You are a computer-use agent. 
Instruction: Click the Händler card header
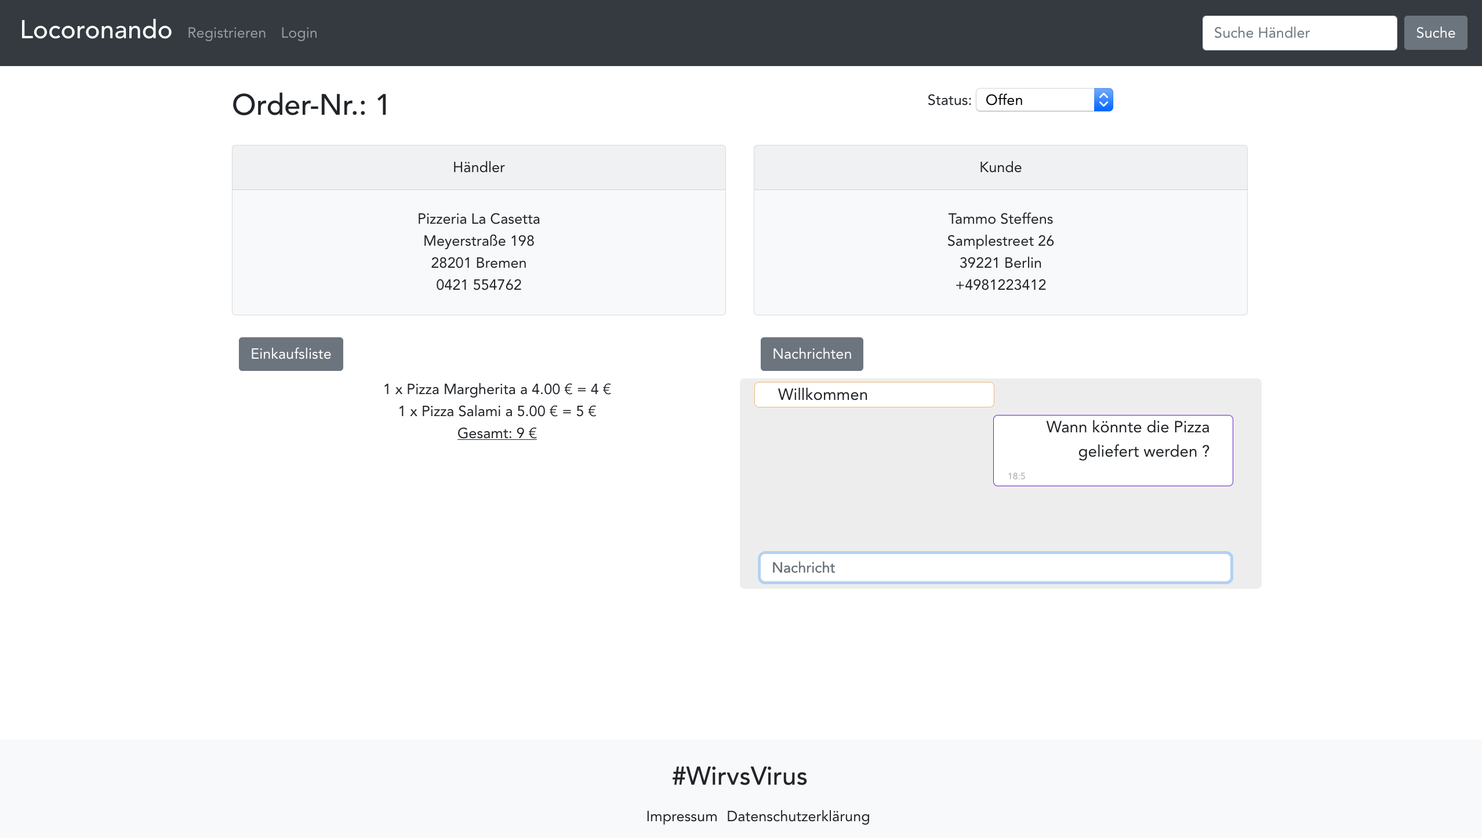click(x=478, y=167)
